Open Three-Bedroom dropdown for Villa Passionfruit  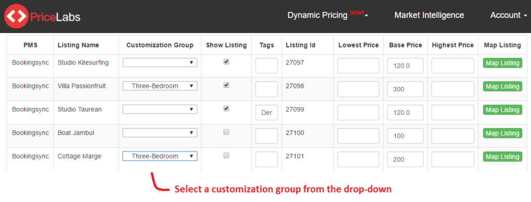160,86
